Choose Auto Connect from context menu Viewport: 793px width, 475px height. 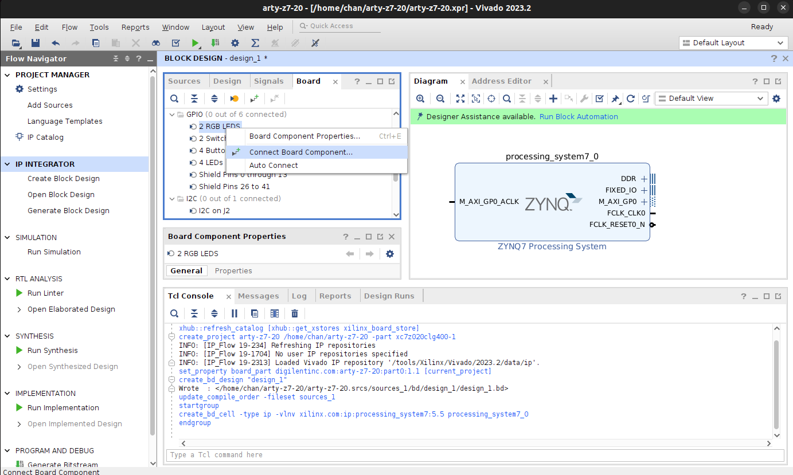[x=317, y=166]
